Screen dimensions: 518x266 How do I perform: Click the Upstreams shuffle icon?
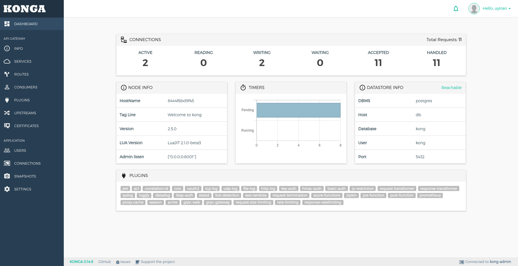pos(7,113)
